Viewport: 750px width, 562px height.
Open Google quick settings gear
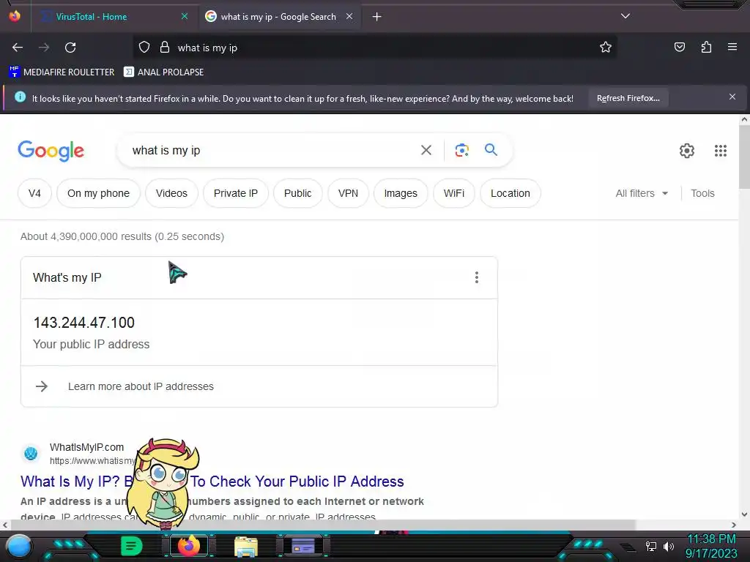pyautogui.click(x=687, y=151)
